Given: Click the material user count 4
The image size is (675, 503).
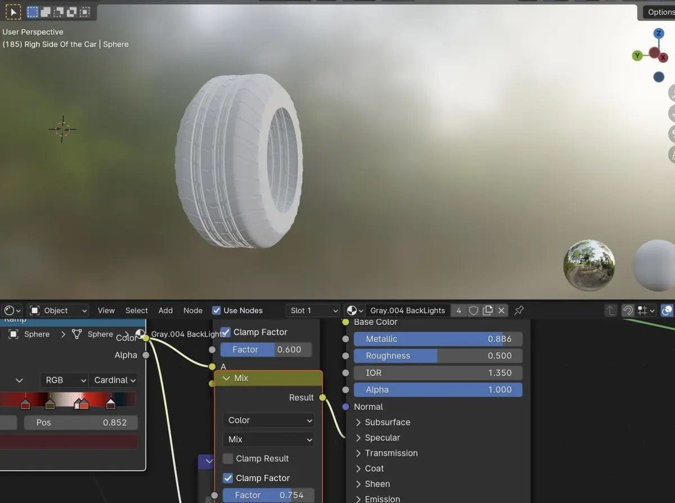Looking at the screenshot, I should tap(459, 310).
